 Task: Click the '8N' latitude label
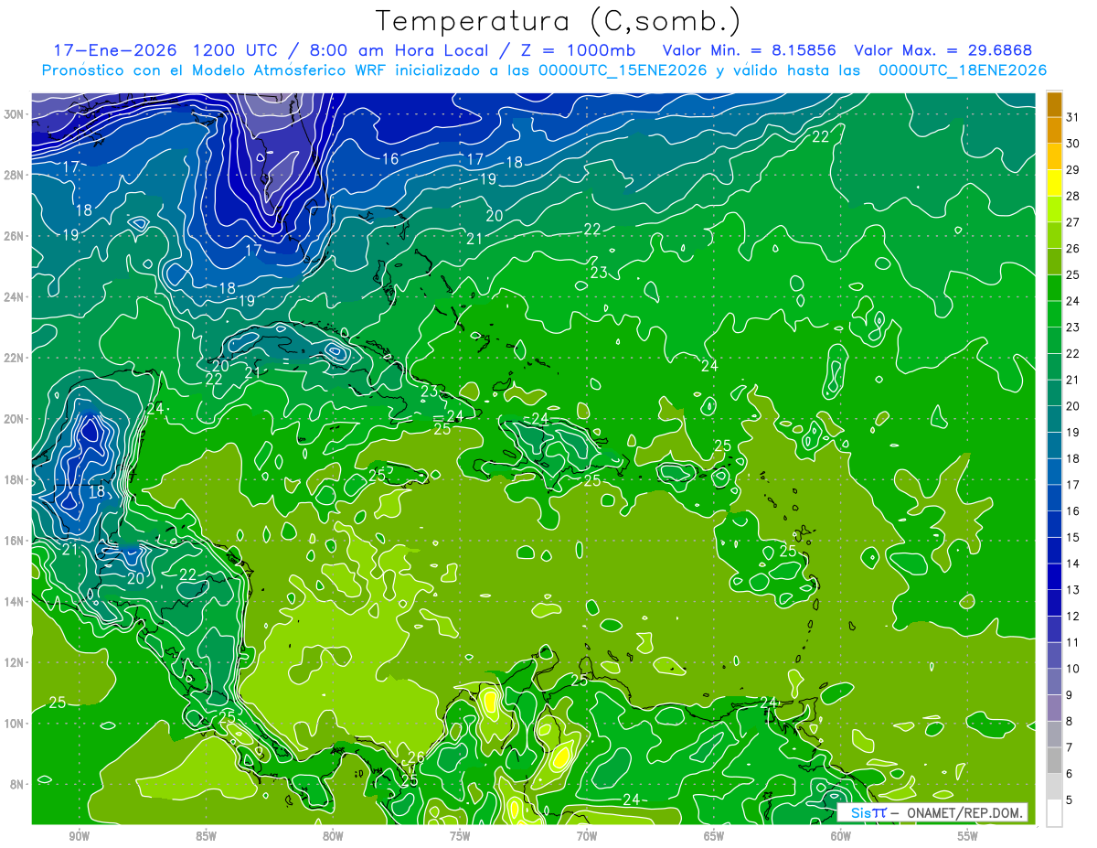[x=18, y=784]
